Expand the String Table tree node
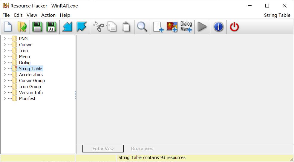294x162 pixels. pyautogui.click(x=5, y=69)
